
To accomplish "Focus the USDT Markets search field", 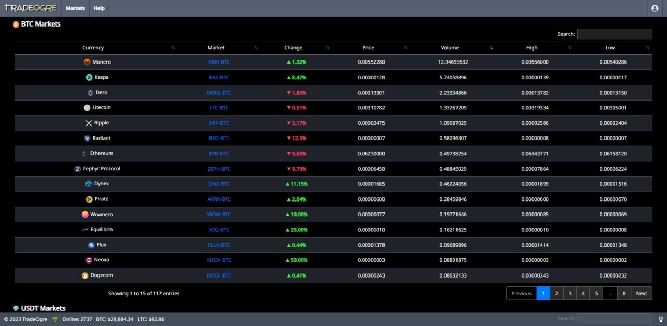I will (615, 318).
